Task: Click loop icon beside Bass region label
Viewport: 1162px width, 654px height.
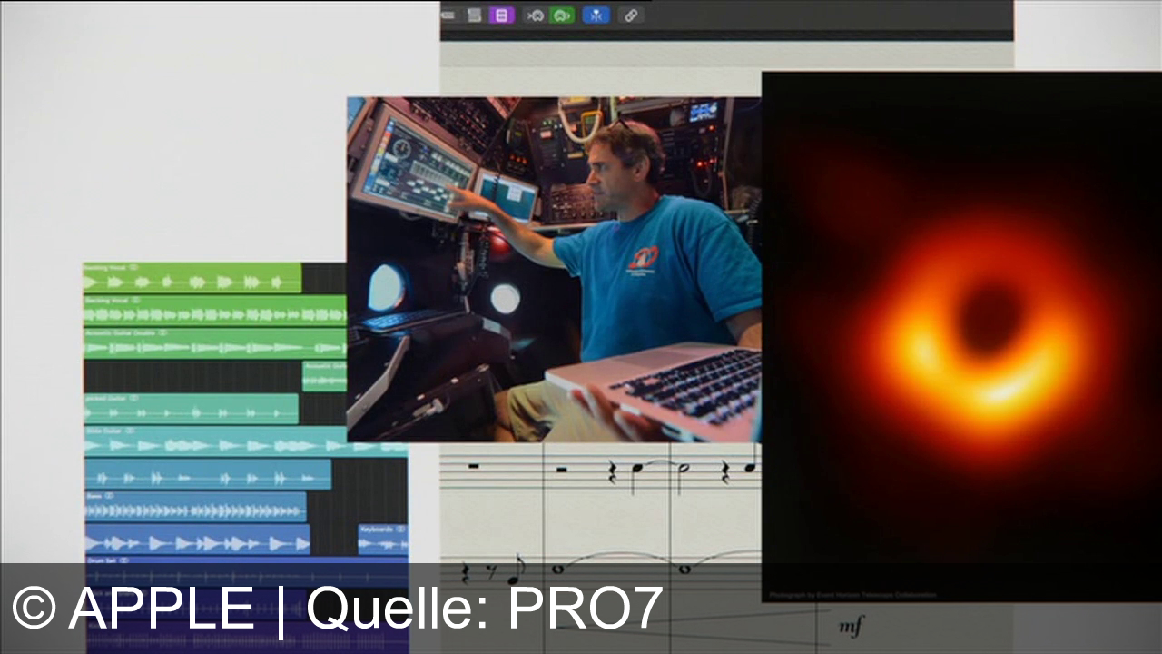Action: (110, 496)
